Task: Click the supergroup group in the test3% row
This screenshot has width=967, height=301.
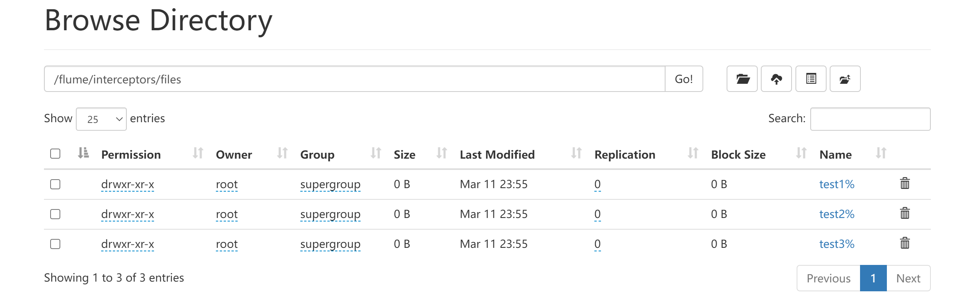Action: [x=330, y=245]
